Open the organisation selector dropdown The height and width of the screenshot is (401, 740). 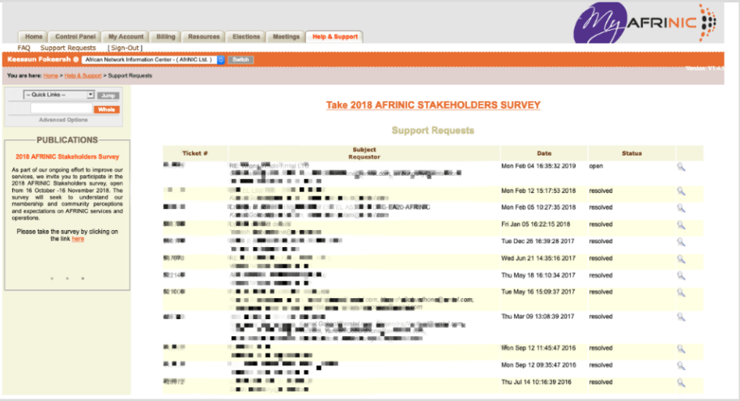153,59
